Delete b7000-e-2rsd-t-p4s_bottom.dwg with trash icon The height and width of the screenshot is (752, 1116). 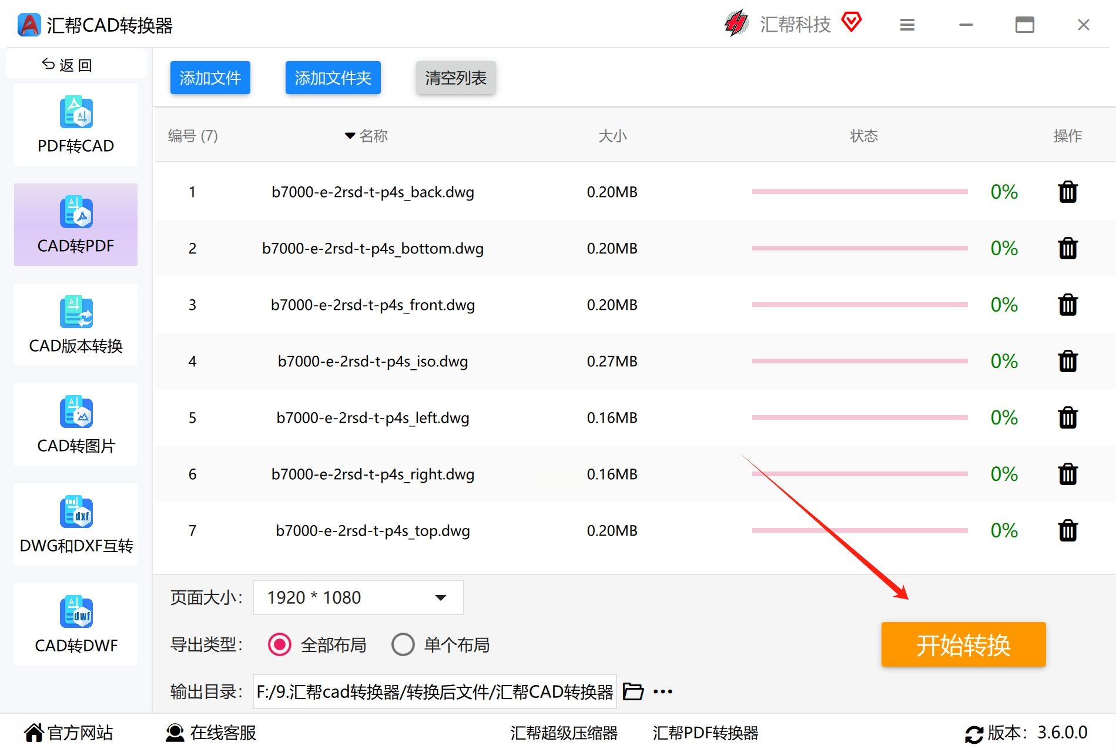point(1067,248)
